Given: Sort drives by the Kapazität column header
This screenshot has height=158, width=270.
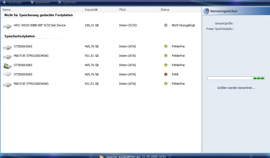Looking at the screenshot, I should click(100, 10).
